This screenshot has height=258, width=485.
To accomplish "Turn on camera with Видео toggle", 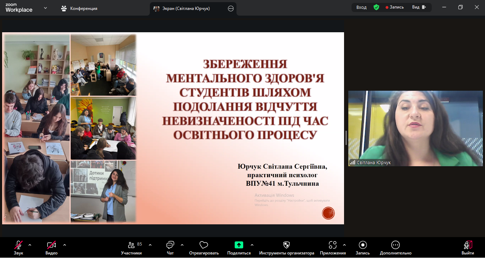I will (51, 245).
